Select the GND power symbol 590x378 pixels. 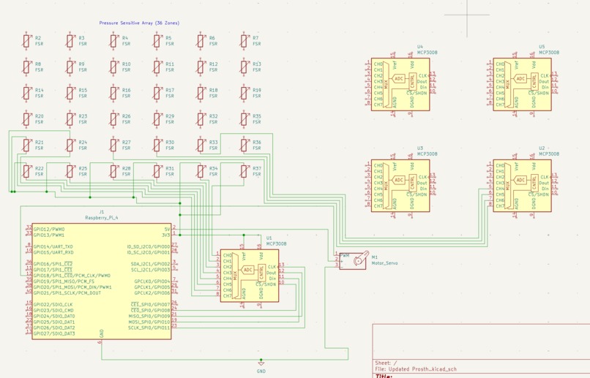tap(261, 363)
